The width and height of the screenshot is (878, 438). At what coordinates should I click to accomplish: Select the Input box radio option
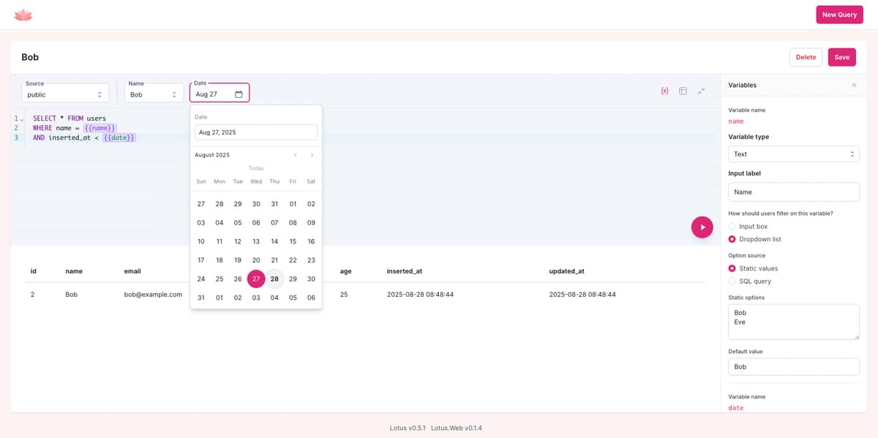coord(732,227)
